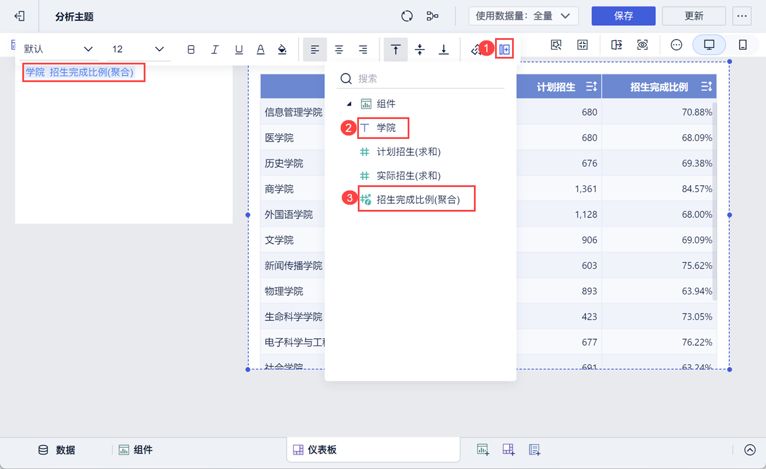This screenshot has height=469, width=766.
Task: Align text right
Action: (x=363, y=50)
